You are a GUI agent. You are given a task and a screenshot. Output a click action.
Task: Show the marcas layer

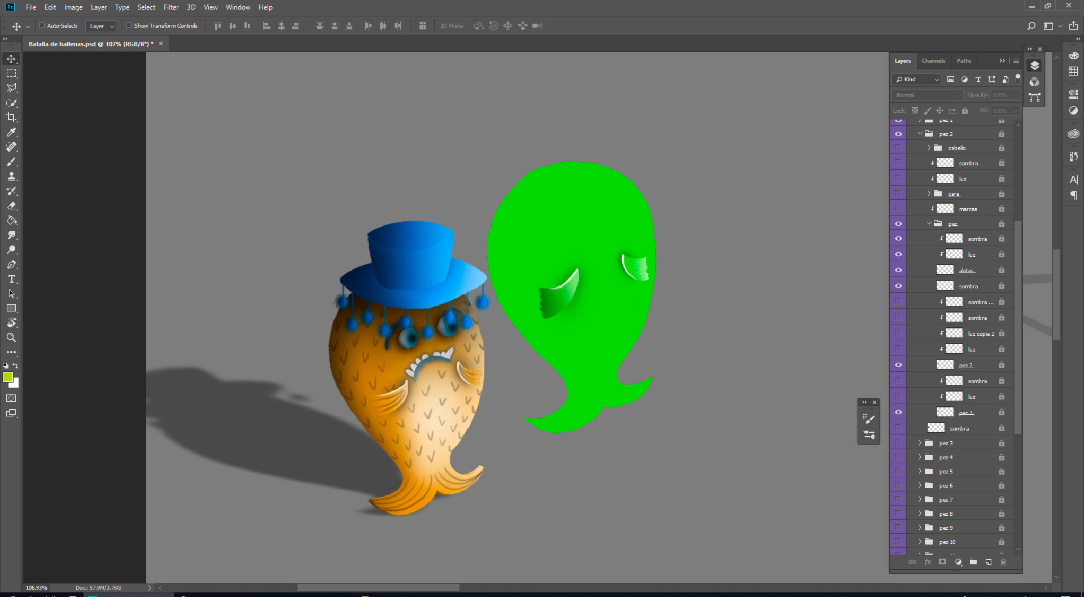pyautogui.click(x=898, y=209)
